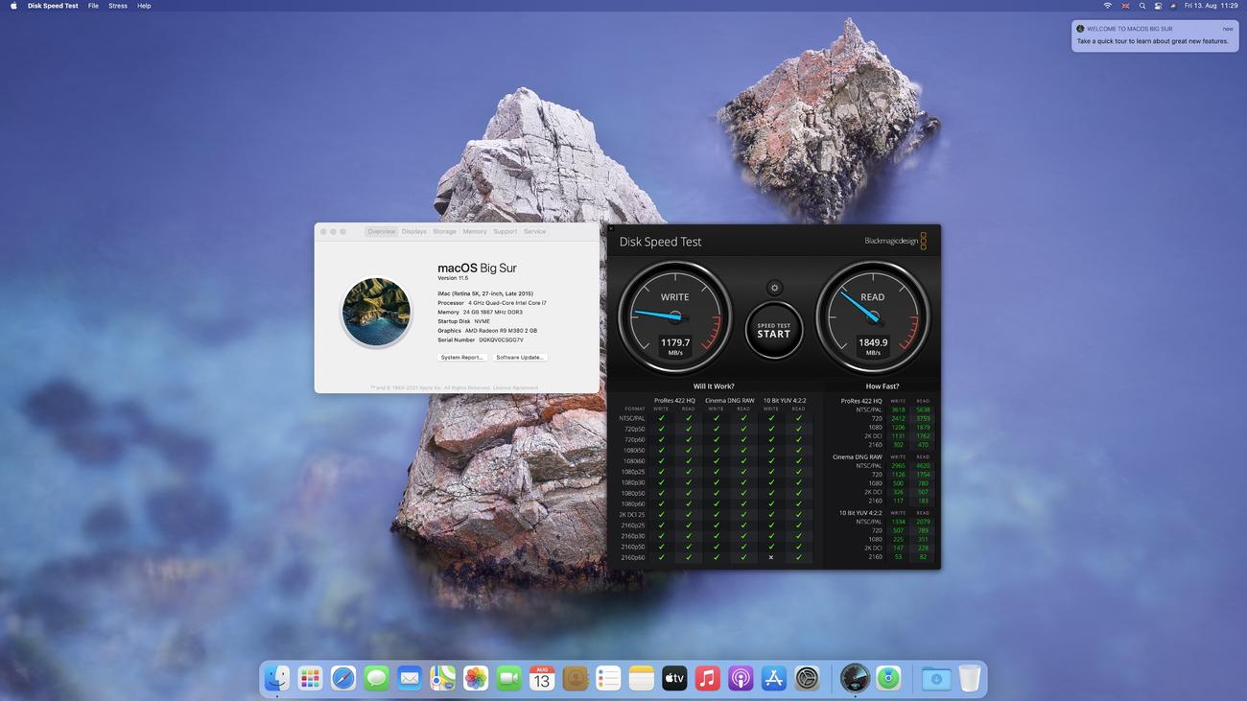This screenshot has width=1247, height=701.
Task: Switch to the Support tab
Action: tap(506, 231)
